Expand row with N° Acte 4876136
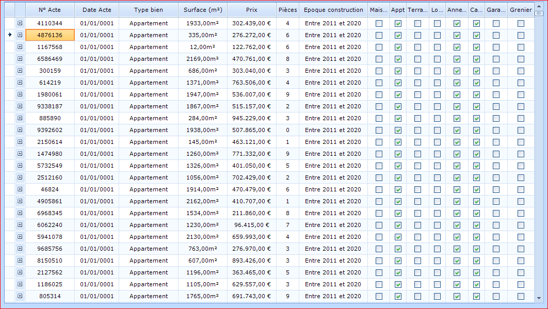Image resolution: width=548 pixels, height=309 pixels. (x=20, y=35)
